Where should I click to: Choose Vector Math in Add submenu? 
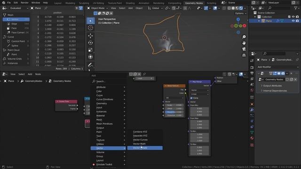[x=145, y=144]
